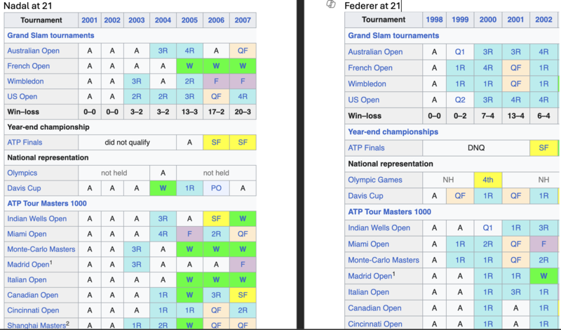Open Monte-Carlo Masters link in Nadal's table
Screen dimensions: 561x330
[41, 249]
